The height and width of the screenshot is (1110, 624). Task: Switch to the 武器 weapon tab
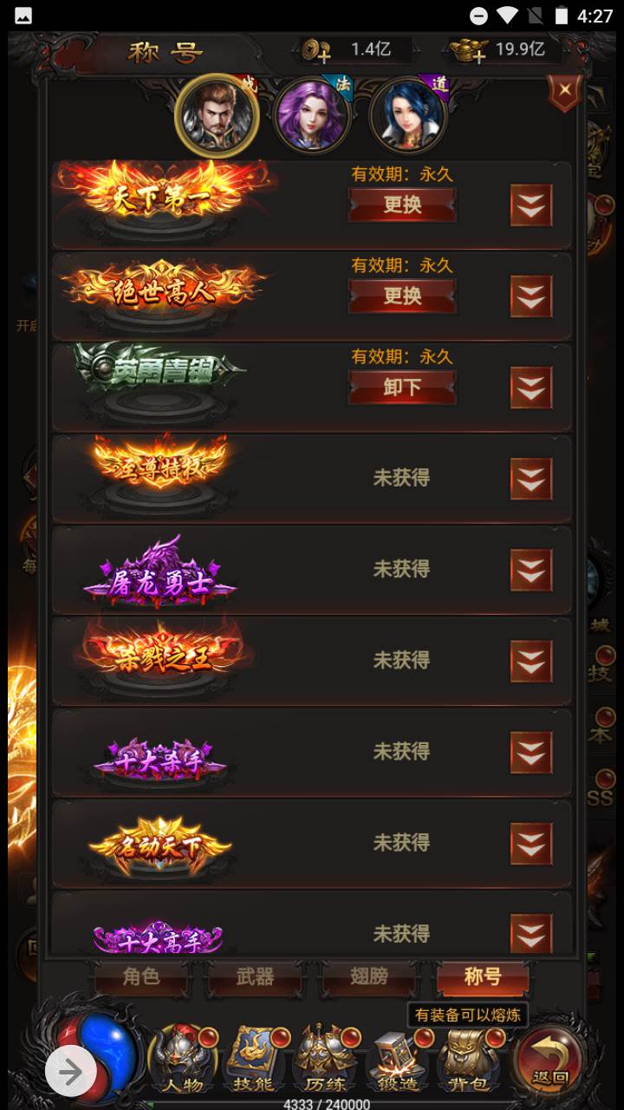(x=255, y=977)
